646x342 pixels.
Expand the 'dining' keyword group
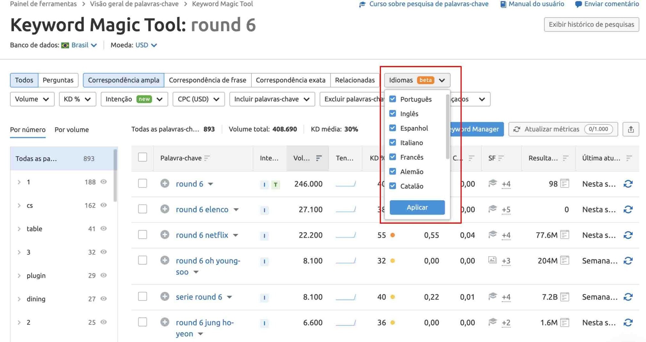point(19,299)
